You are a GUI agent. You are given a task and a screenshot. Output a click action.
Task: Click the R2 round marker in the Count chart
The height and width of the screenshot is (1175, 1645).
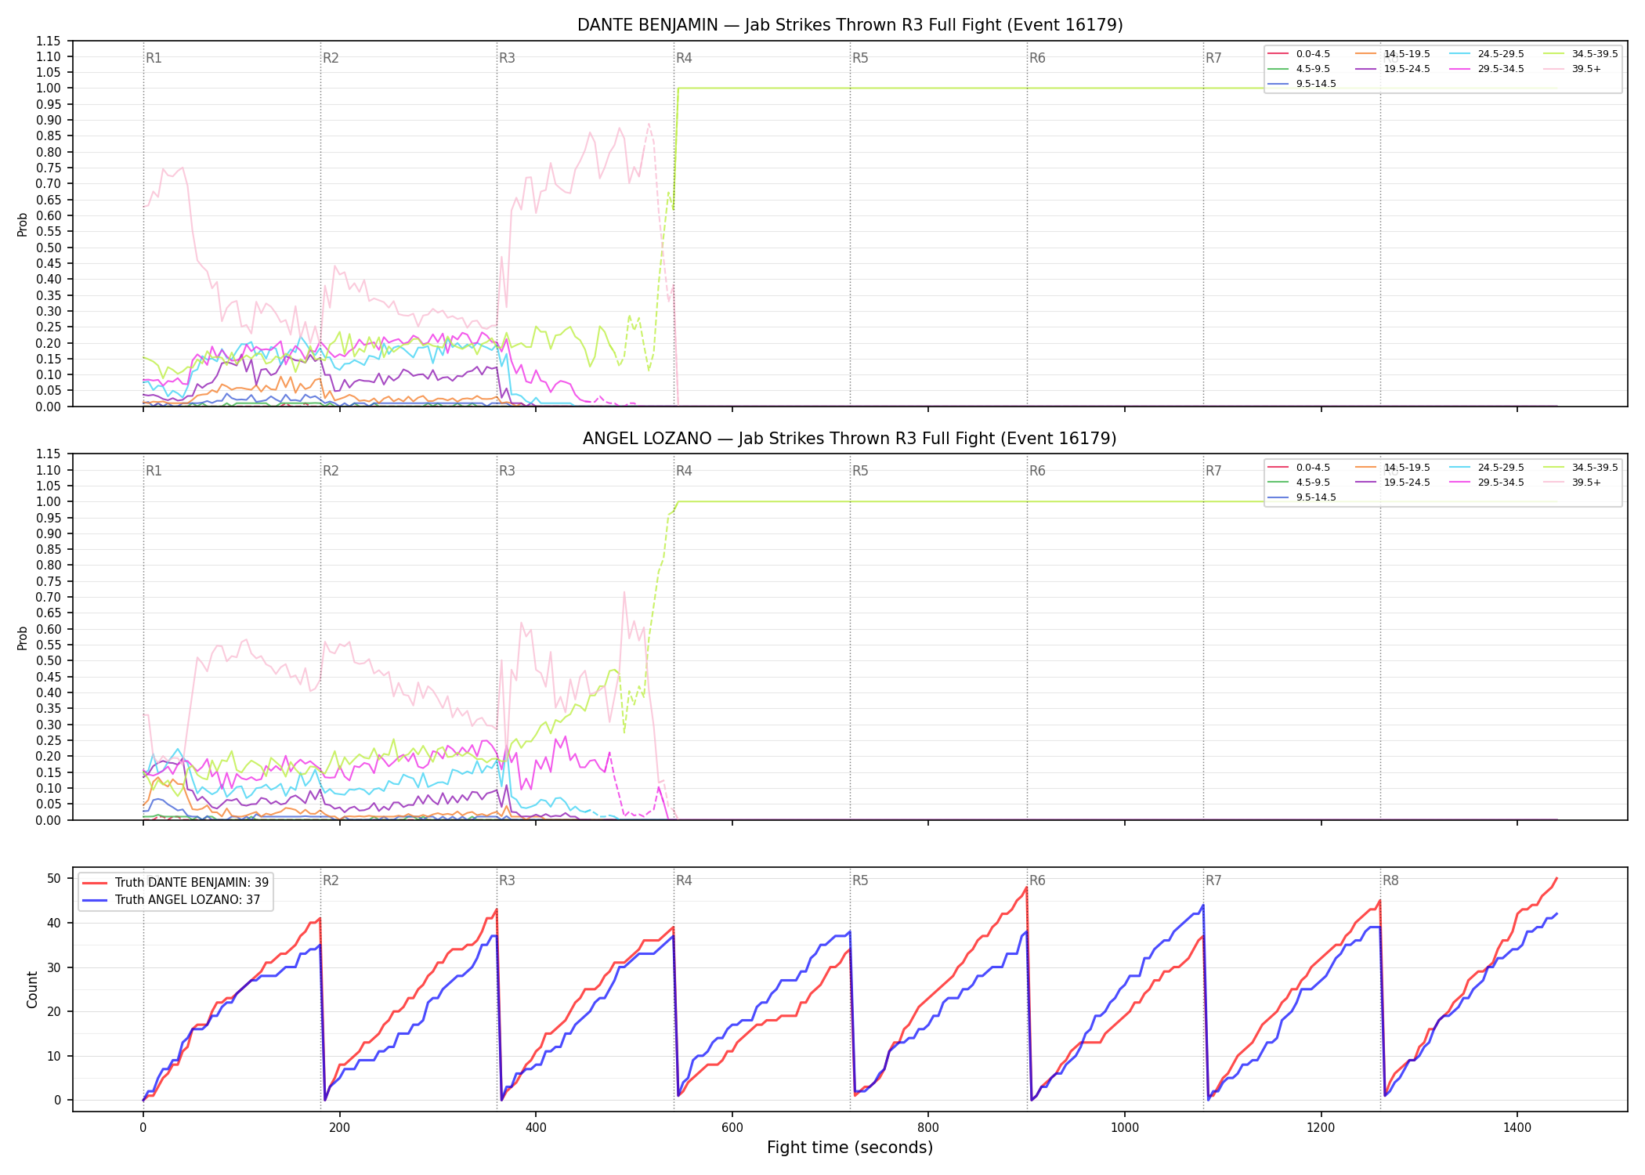coord(331,880)
